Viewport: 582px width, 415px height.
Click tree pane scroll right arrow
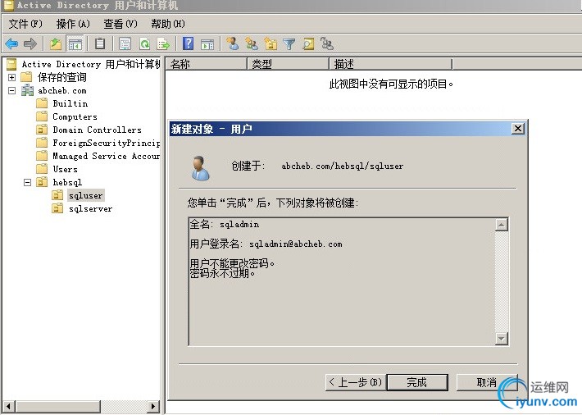(x=153, y=407)
